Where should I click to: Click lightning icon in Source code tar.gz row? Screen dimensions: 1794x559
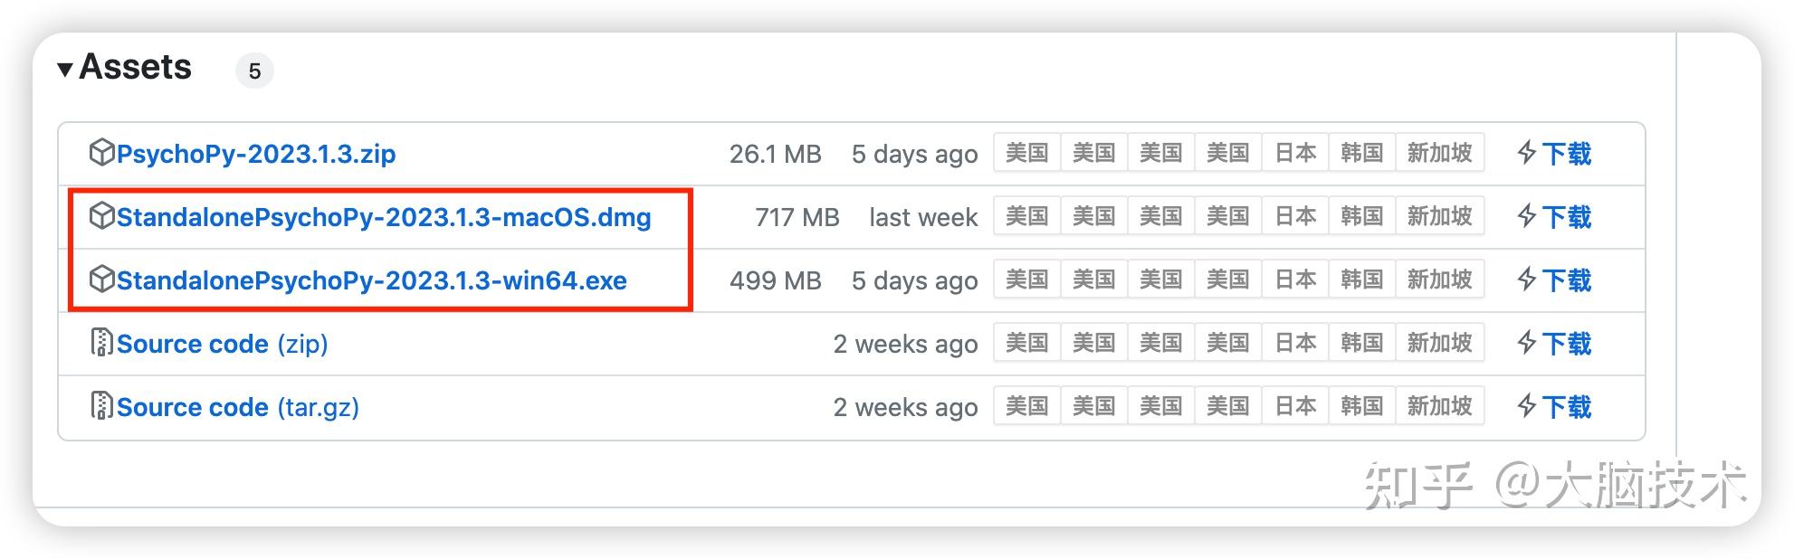tap(1527, 406)
